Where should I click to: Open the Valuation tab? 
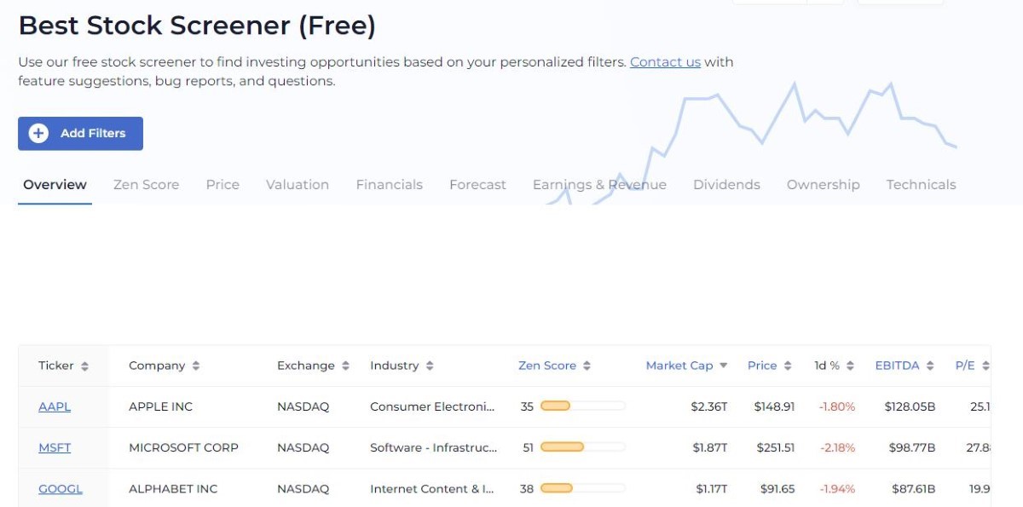pos(298,185)
